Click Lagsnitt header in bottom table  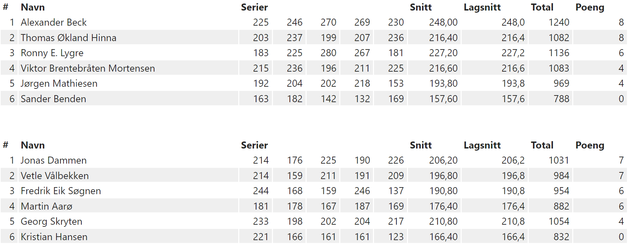(482, 145)
